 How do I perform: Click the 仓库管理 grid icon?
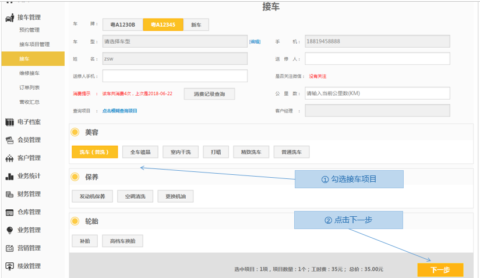click(x=9, y=212)
